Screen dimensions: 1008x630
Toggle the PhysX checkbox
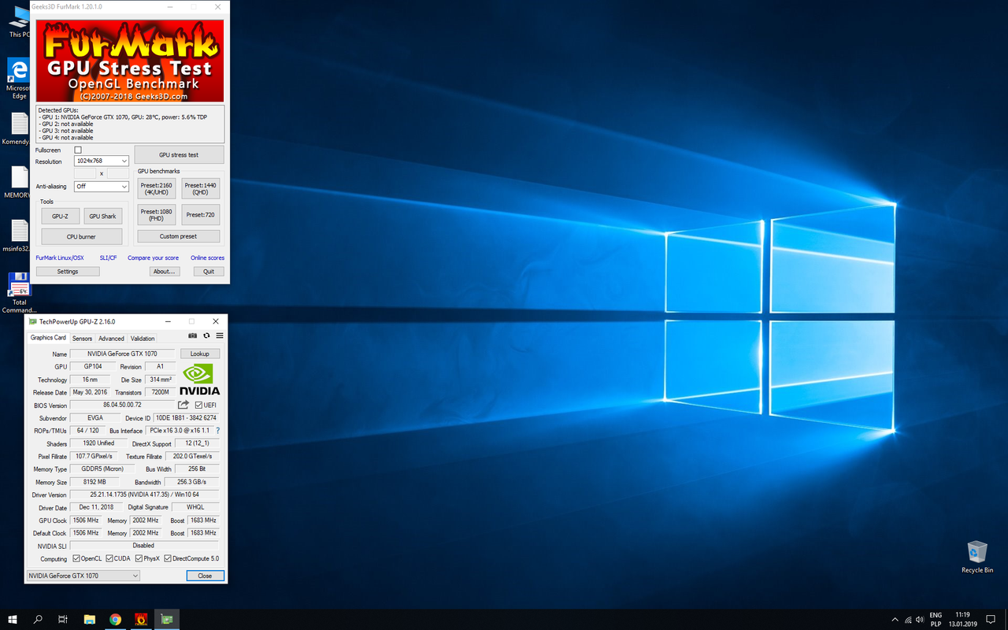pos(139,558)
